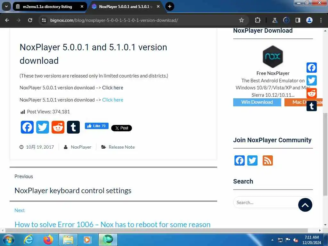This screenshot has height=246, width=328.
Task: Click the Next post label
Action: (20, 210)
